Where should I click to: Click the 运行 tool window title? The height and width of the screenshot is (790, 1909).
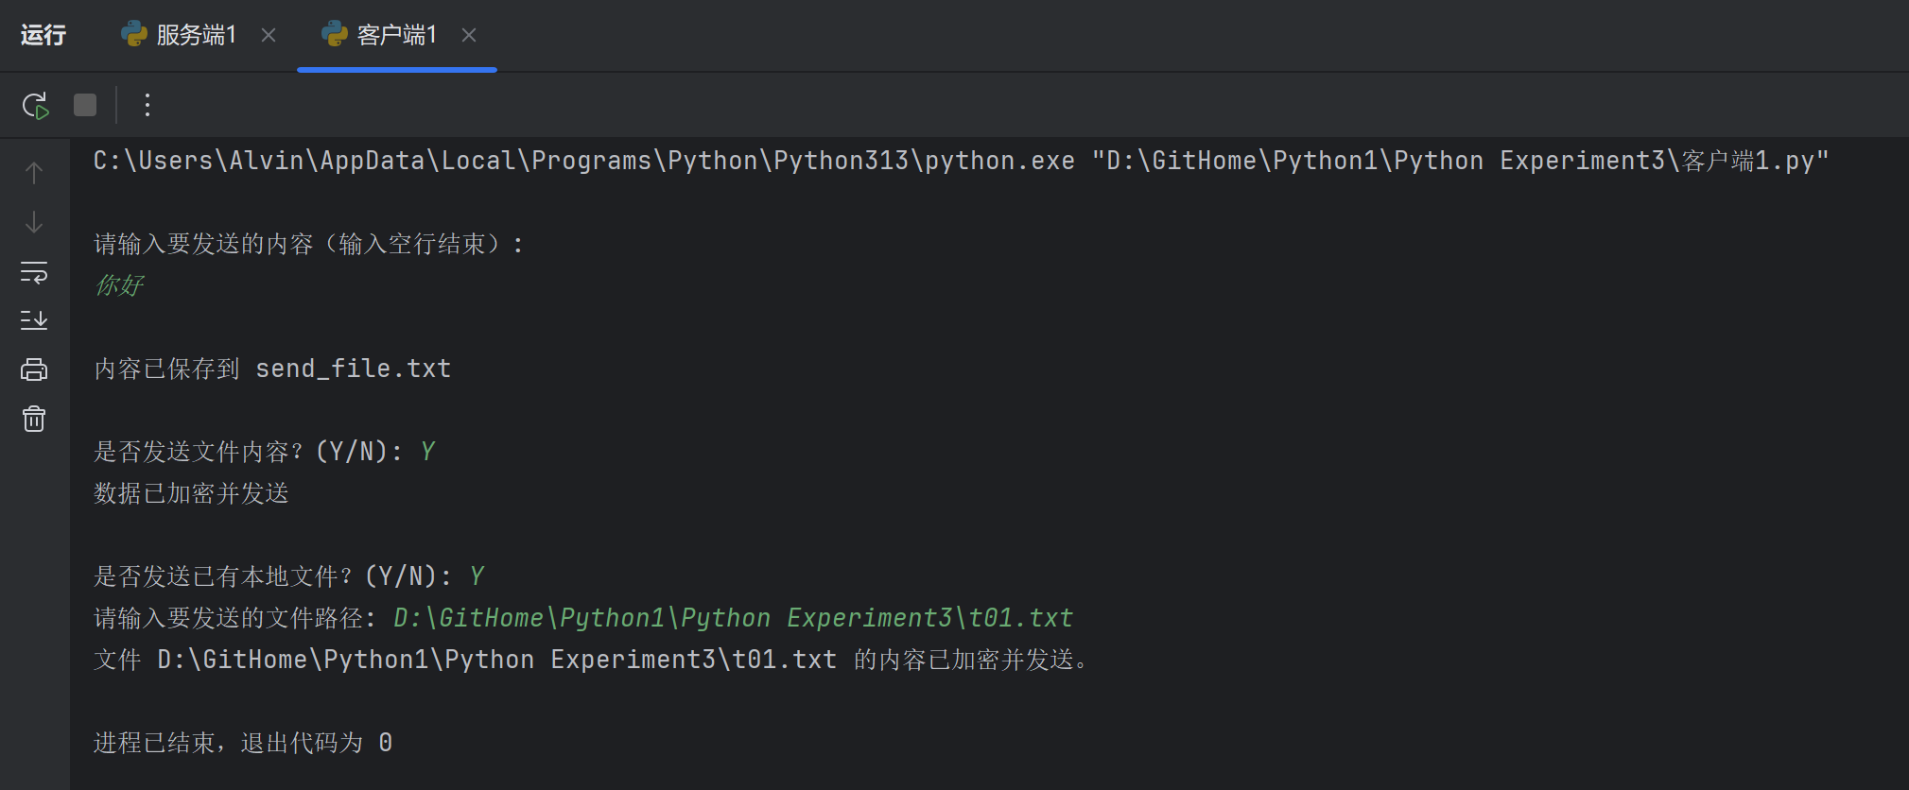(x=43, y=35)
